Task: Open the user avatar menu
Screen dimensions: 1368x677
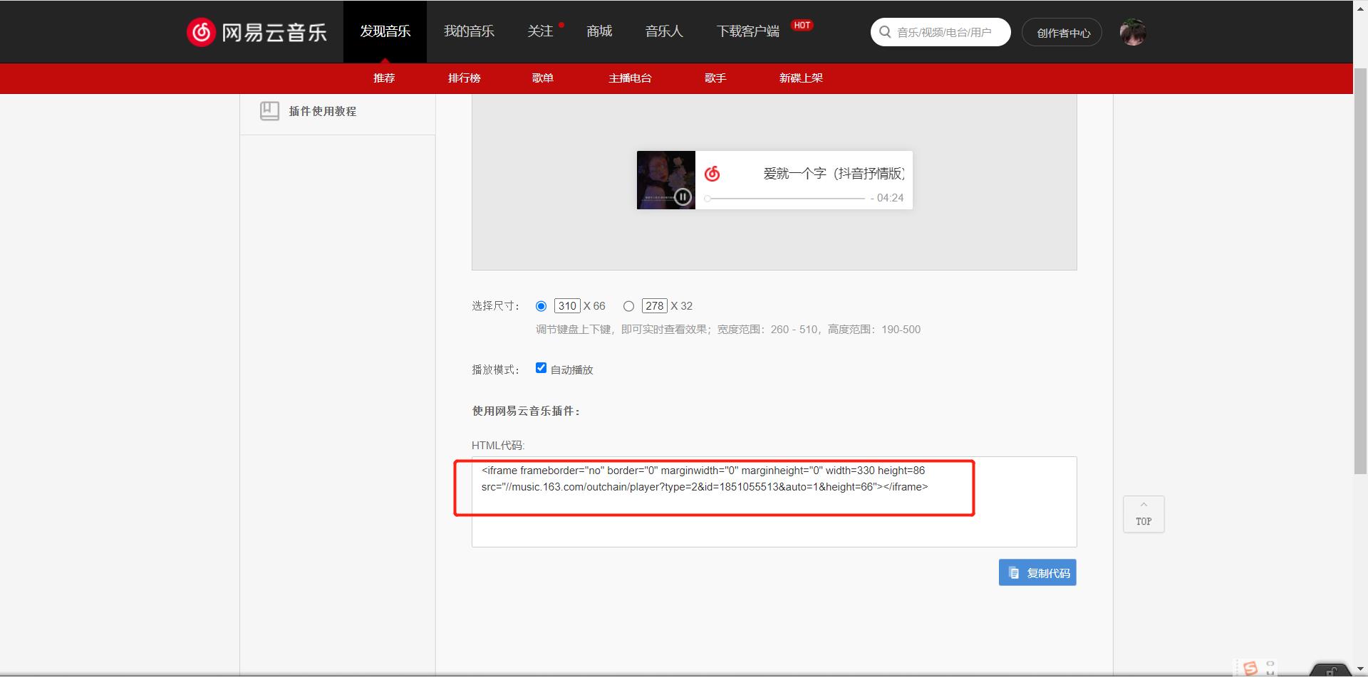Action: 1132,32
